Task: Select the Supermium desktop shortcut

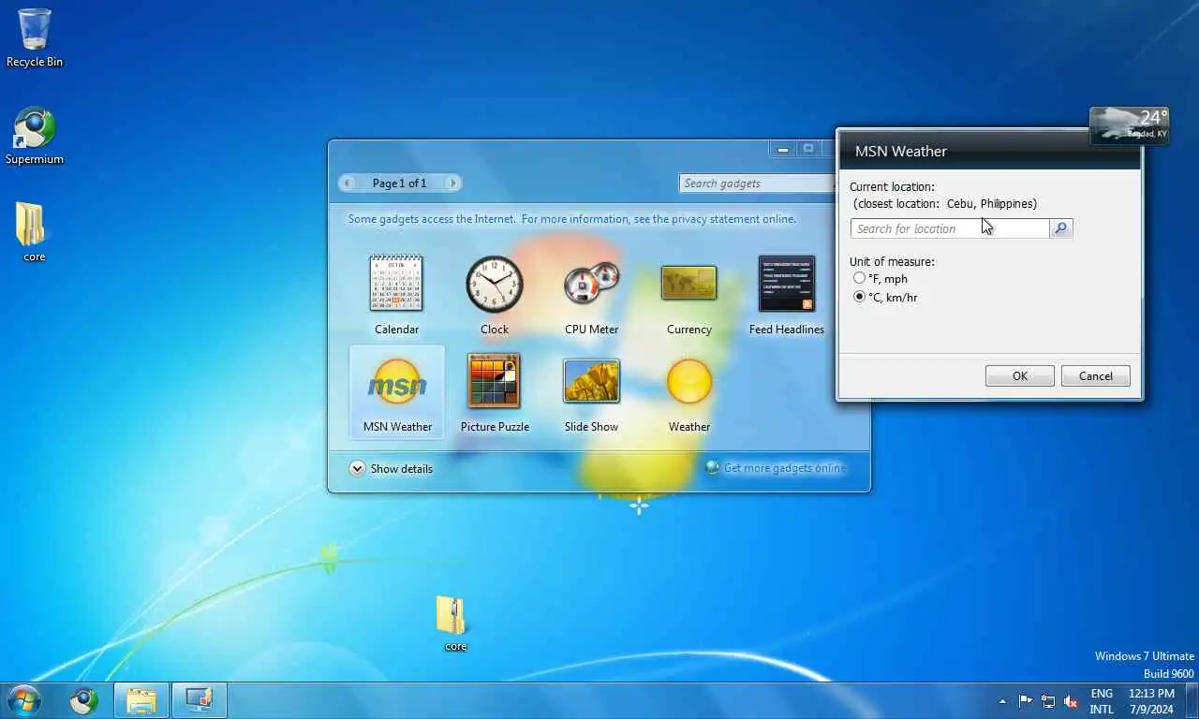Action: [35, 136]
